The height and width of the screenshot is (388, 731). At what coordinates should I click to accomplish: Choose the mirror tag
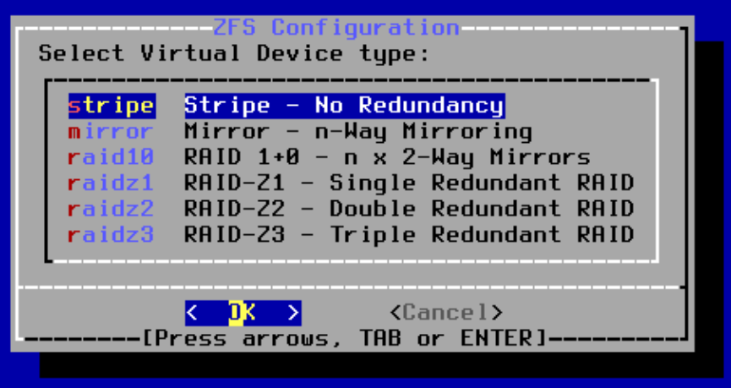click(112, 131)
